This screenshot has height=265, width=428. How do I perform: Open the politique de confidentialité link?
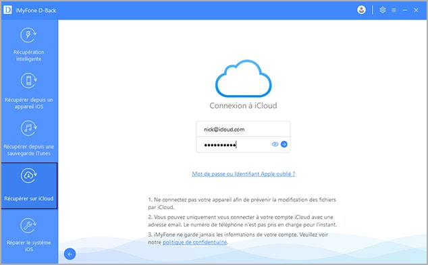(x=194, y=242)
